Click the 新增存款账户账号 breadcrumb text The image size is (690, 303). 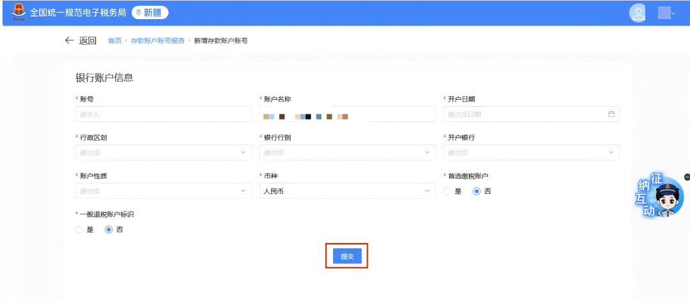pos(220,40)
